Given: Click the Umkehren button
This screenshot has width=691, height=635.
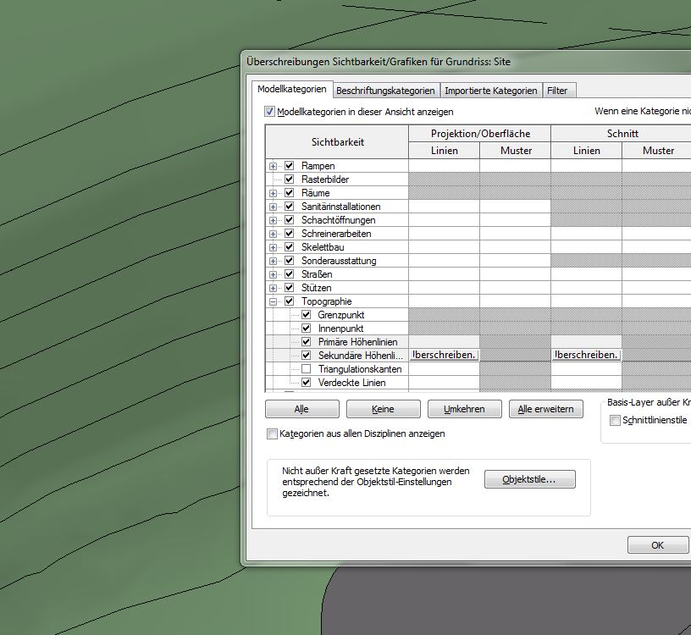Looking at the screenshot, I should tap(465, 409).
